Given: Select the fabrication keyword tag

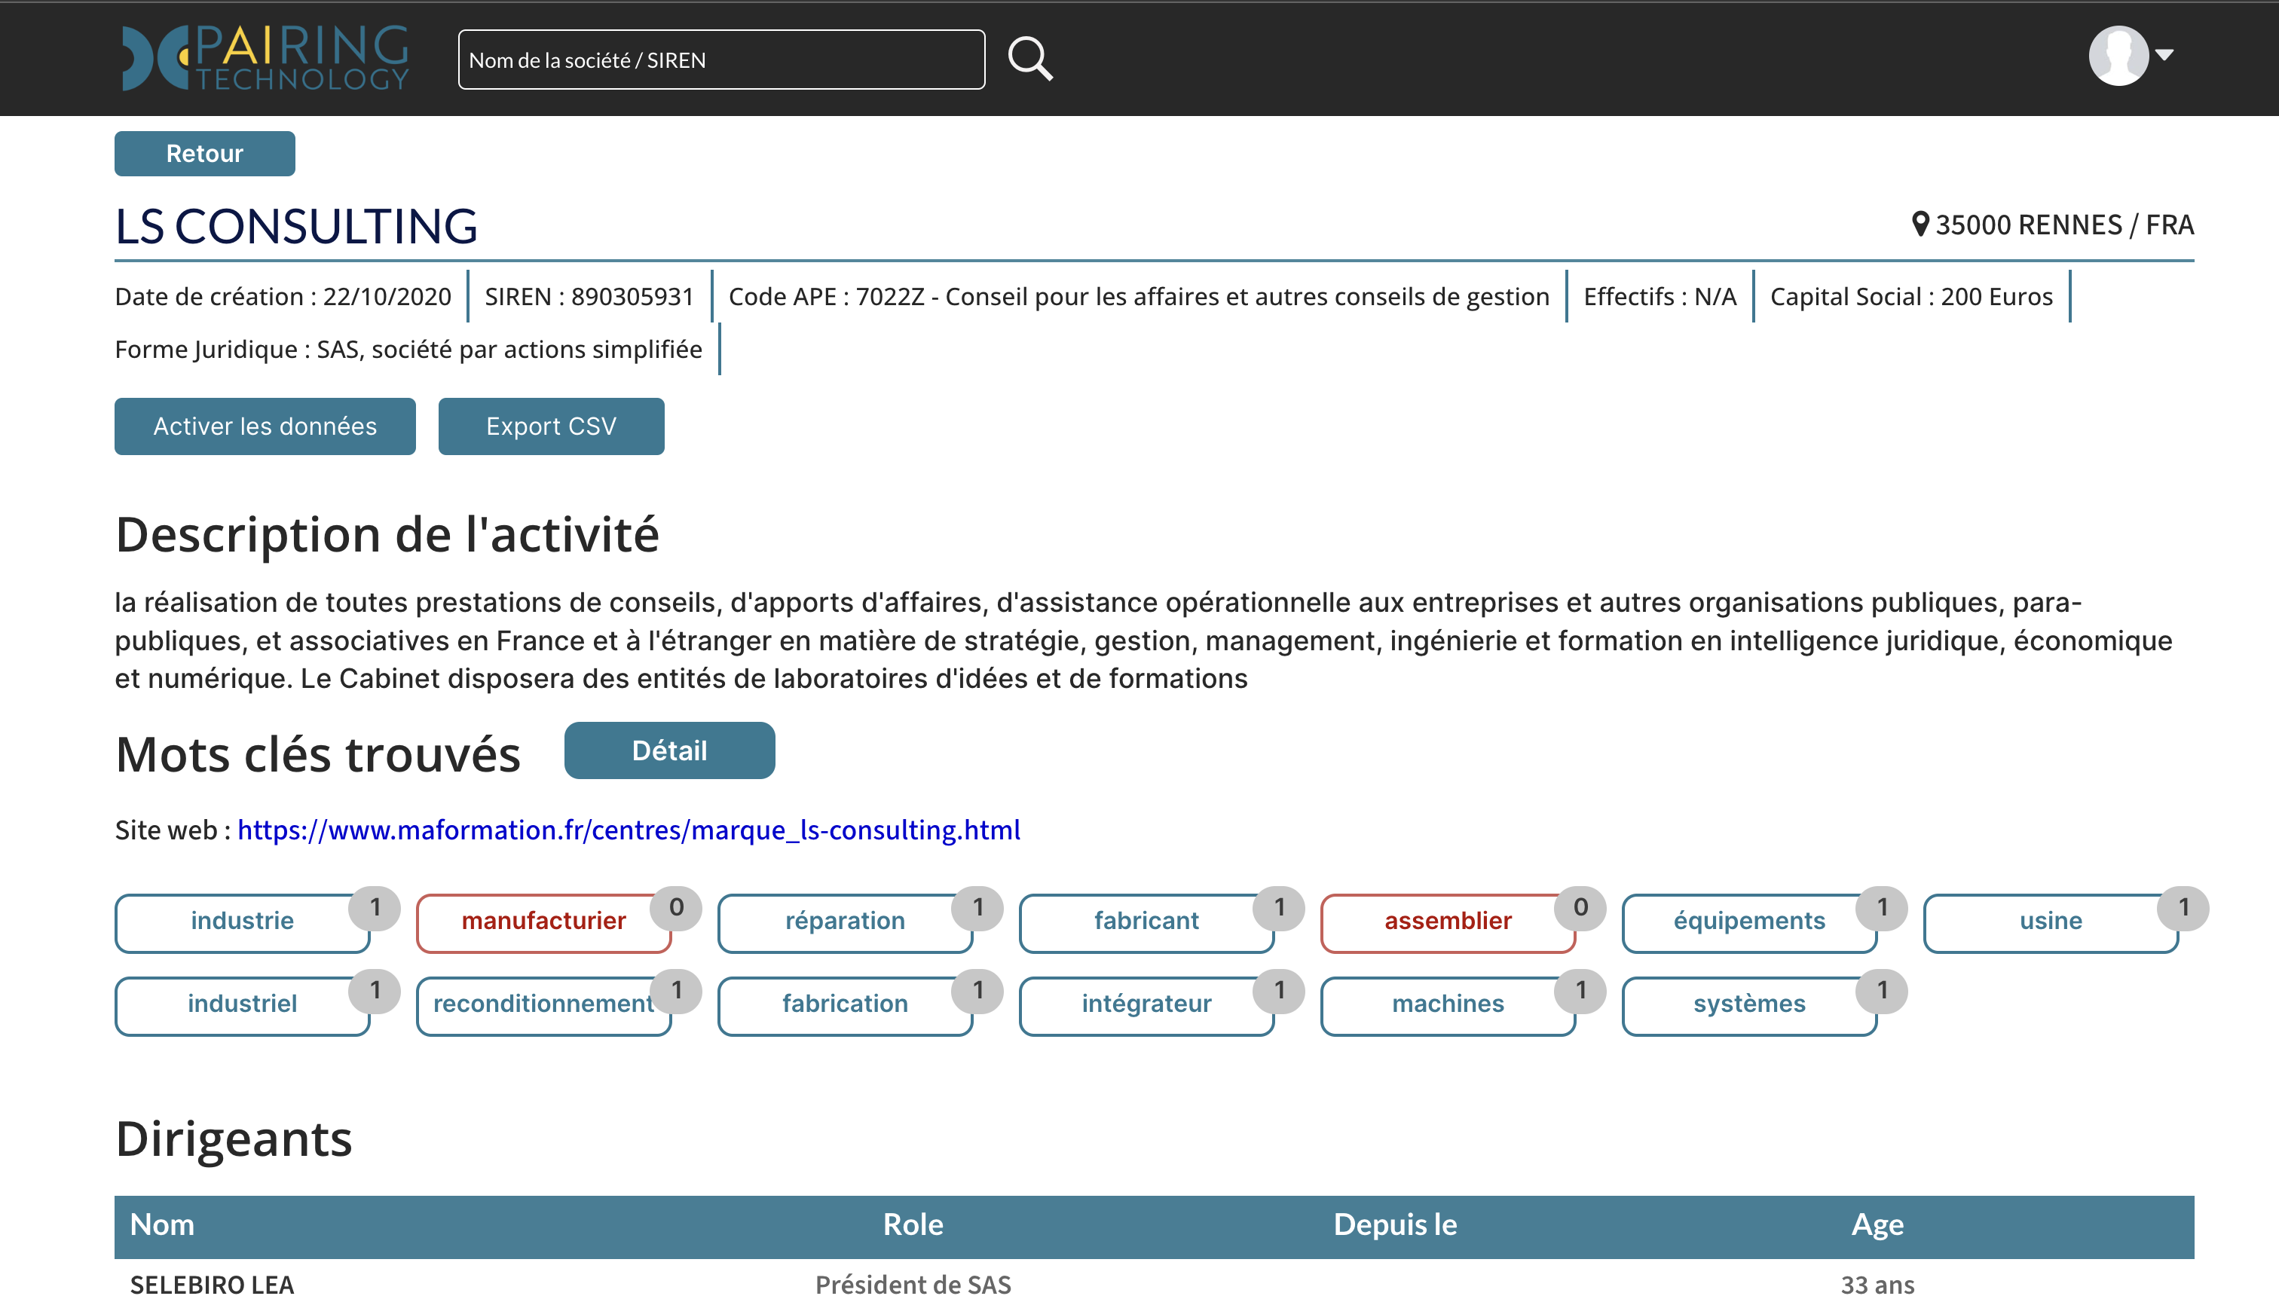Looking at the screenshot, I should click(845, 1005).
